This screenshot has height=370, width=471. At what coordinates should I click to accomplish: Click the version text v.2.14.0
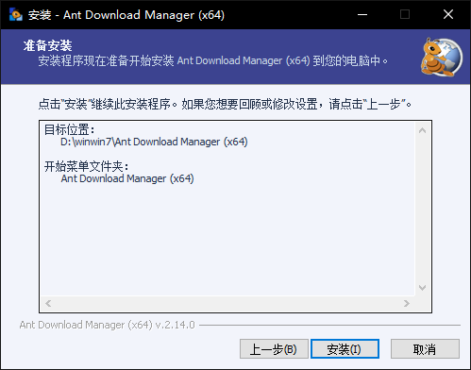pos(176,325)
